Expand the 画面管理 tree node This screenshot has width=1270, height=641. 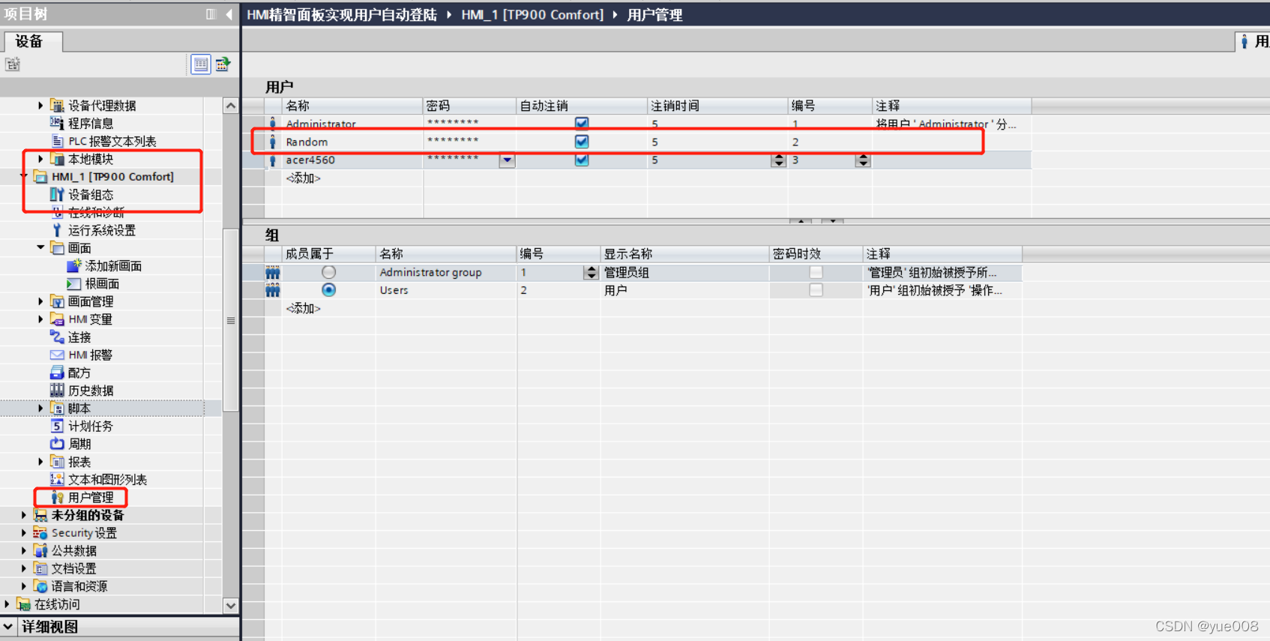tap(40, 301)
